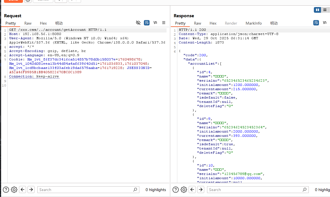Go to next match in Response search

click(201, 190)
